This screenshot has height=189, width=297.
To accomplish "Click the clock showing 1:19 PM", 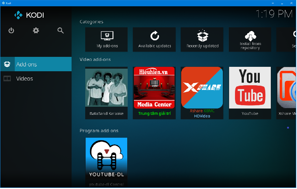I will pyautogui.click(x=274, y=14).
